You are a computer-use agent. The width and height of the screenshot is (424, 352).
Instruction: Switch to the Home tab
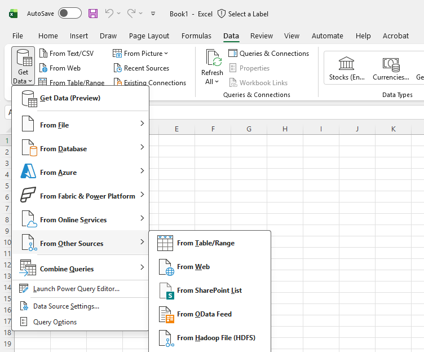point(48,36)
